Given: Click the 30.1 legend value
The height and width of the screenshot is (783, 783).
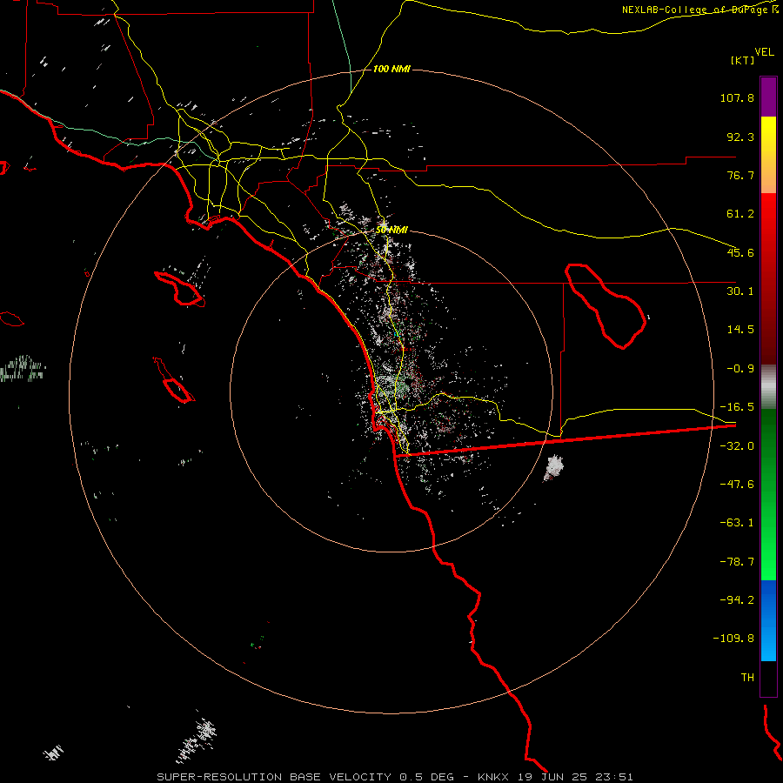Looking at the screenshot, I should coord(740,291).
